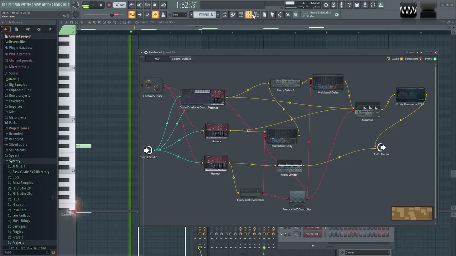Toggle the mixer view icon
456x256 pixels.
tap(249, 15)
